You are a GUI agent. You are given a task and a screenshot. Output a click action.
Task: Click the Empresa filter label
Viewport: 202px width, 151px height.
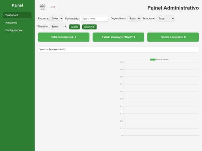(x=43, y=19)
